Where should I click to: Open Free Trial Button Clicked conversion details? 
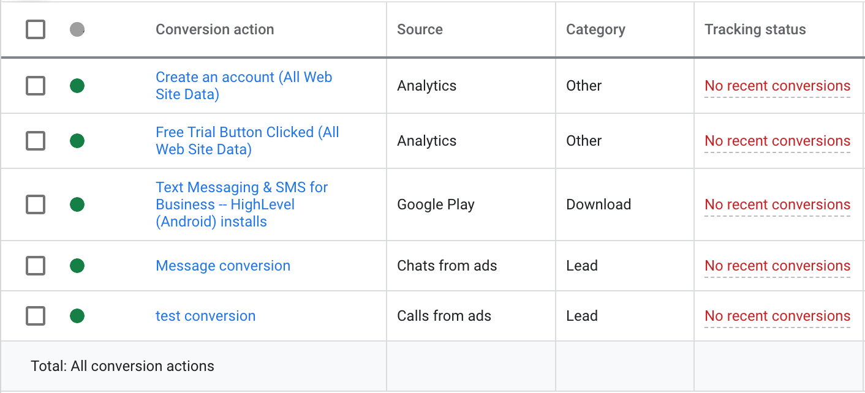point(247,141)
